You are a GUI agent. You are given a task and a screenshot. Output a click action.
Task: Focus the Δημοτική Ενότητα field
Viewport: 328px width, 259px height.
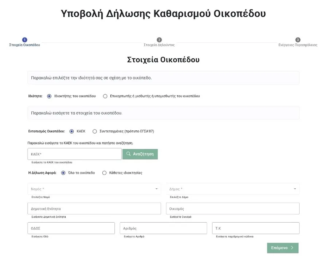(94, 209)
